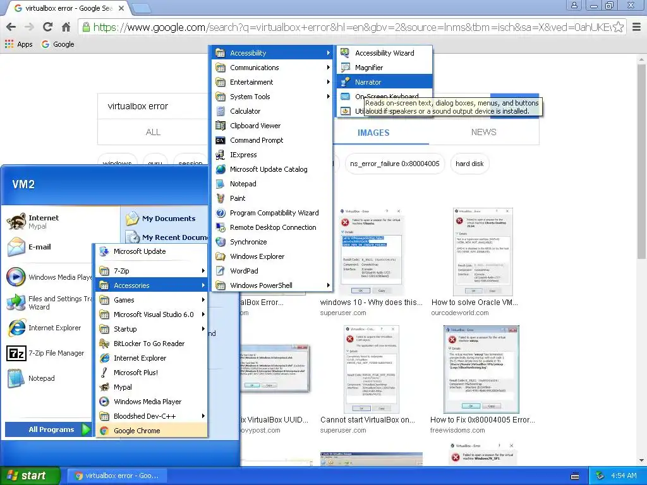Open Accessibility Wizard entry
Image resolution: width=647 pixels, height=485 pixels.
(x=384, y=53)
